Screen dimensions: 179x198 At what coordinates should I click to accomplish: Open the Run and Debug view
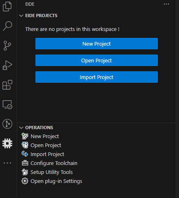click(x=7, y=65)
